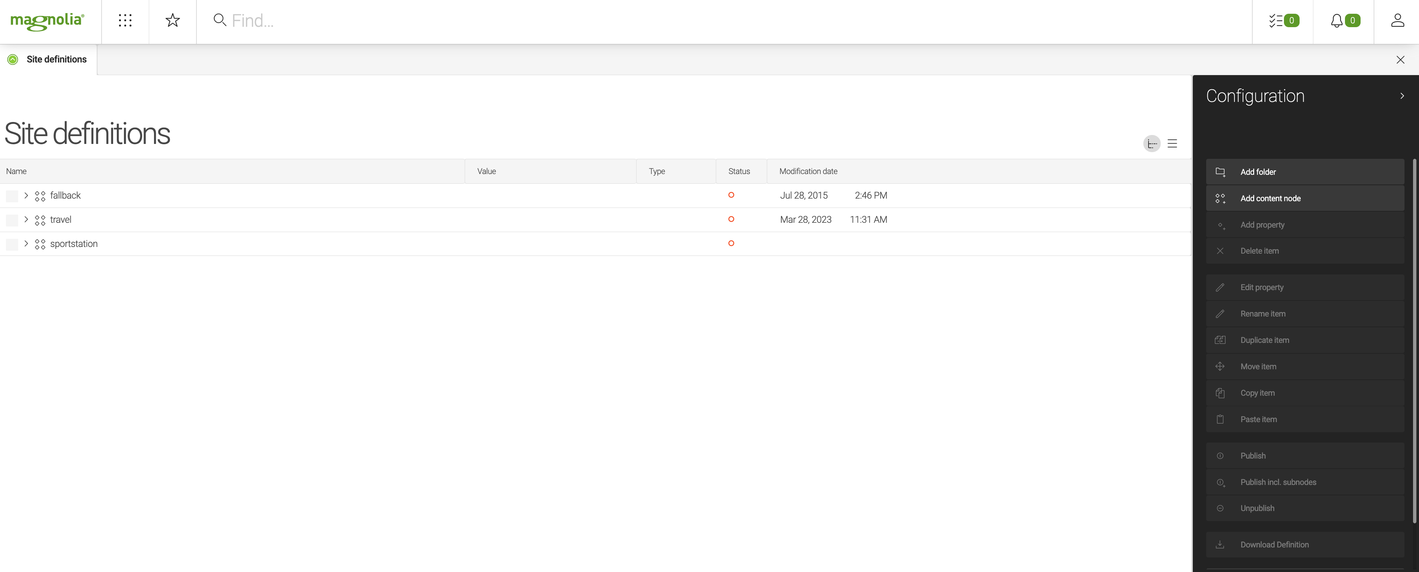The height and width of the screenshot is (572, 1419).
Task: Click the Magnolia apps grid icon
Action: (x=125, y=21)
